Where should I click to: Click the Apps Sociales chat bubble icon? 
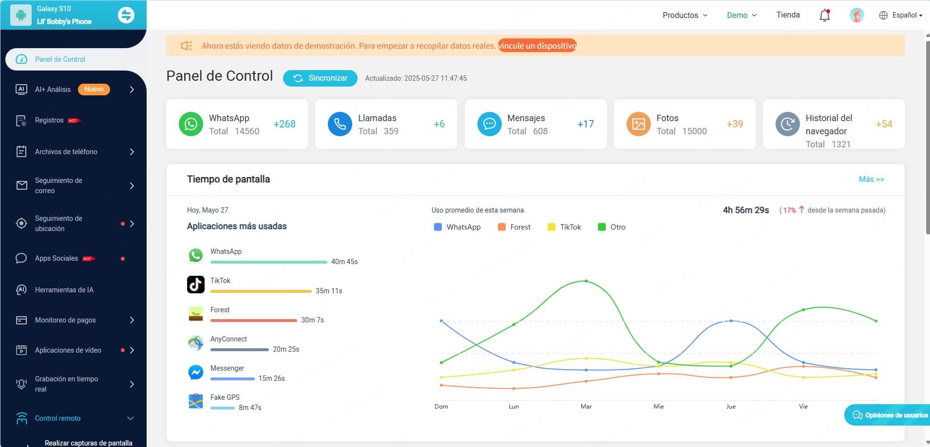[21, 258]
